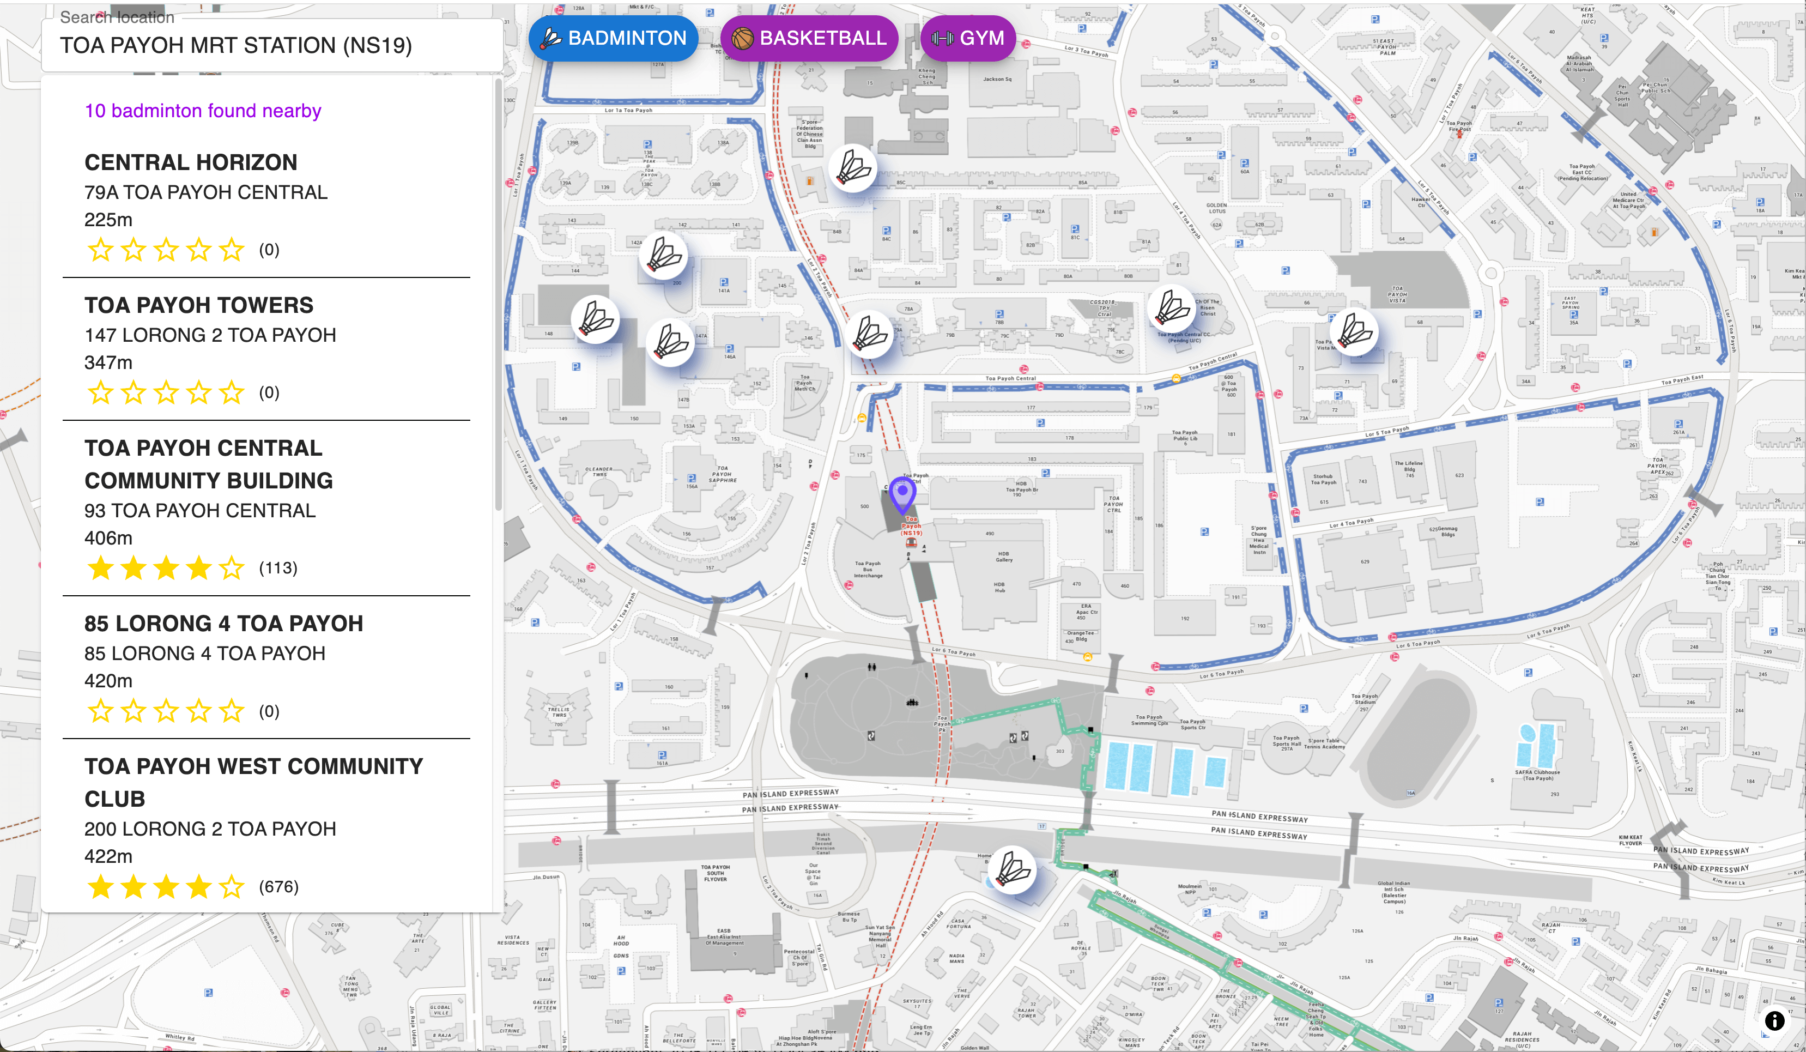1806x1052 pixels.
Task: Open TOA PAYOH TOWERS result
Action: click(198, 305)
